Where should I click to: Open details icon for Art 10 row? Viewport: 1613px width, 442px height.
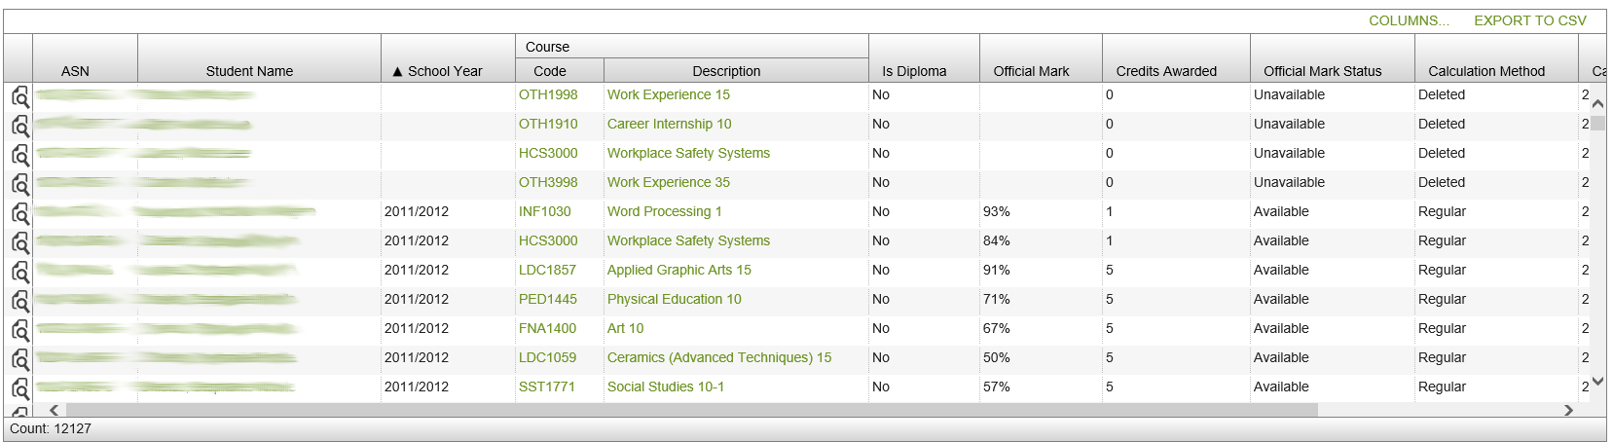click(x=19, y=330)
